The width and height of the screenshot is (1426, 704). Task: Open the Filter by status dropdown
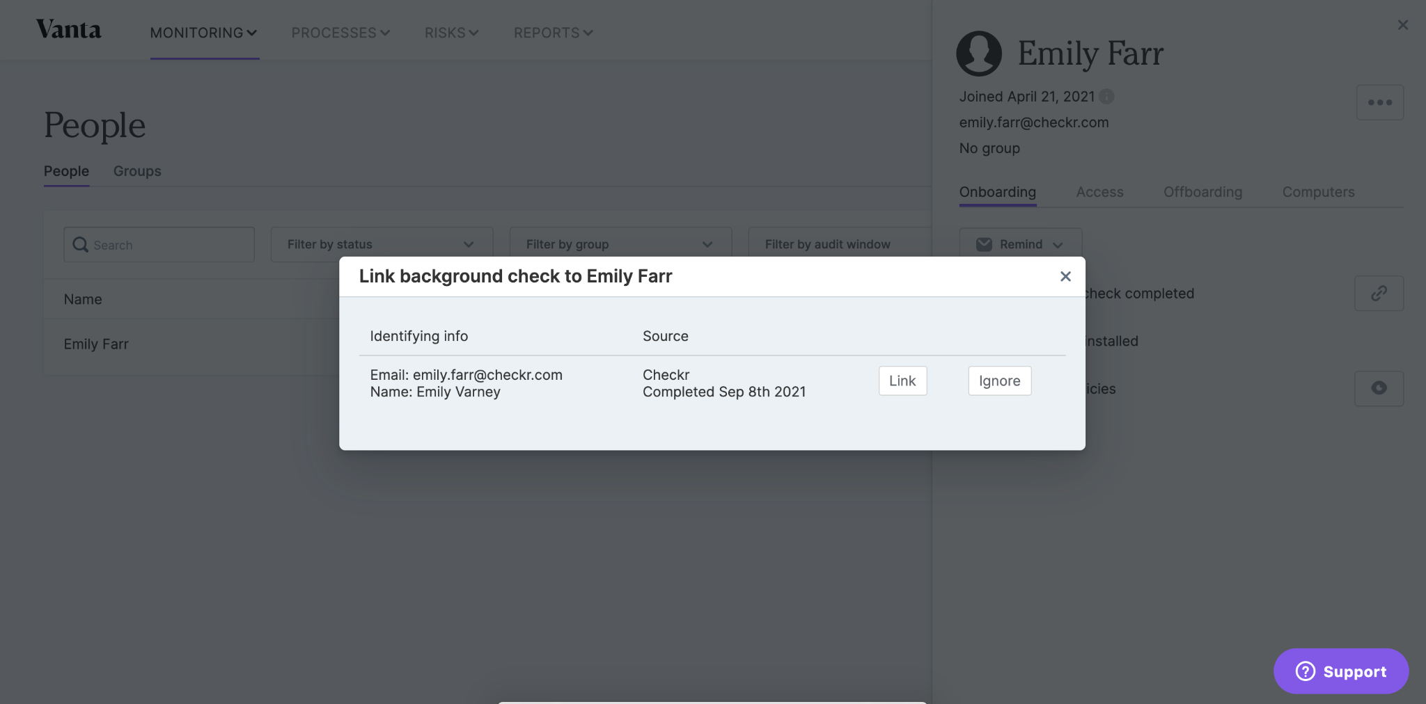(x=382, y=244)
